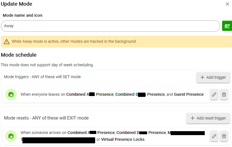
Task: Edit the someone arrives reset trigger
Action: [214, 136]
